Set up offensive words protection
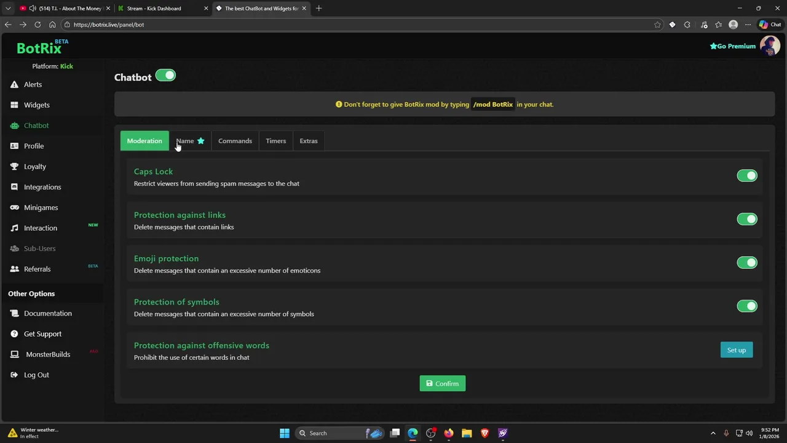787x443 pixels. pyautogui.click(x=736, y=350)
